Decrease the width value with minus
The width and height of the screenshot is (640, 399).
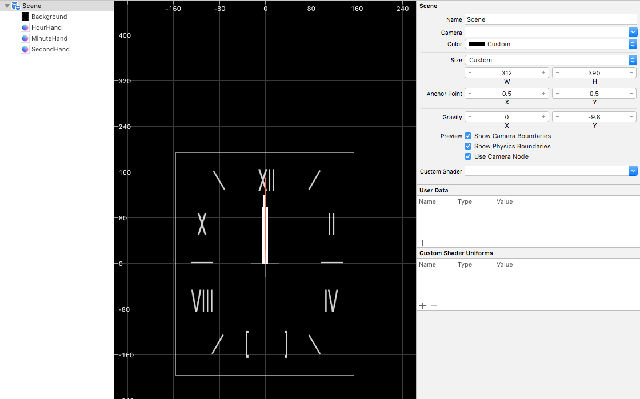click(x=470, y=73)
